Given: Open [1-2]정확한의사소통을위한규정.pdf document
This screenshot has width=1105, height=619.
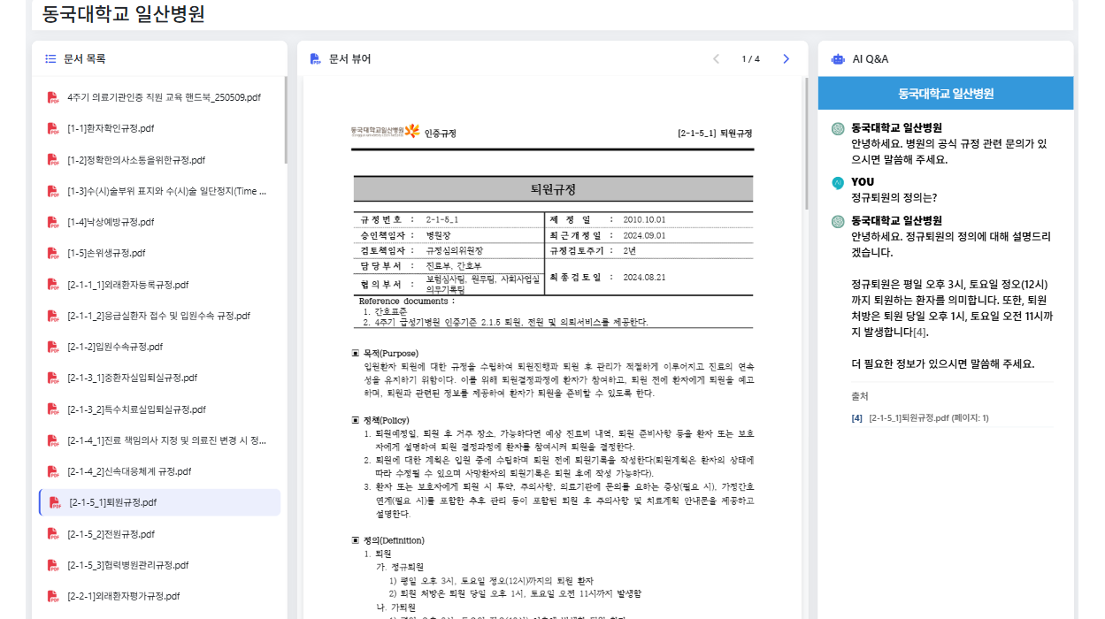Looking at the screenshot, I should [136, 160].
